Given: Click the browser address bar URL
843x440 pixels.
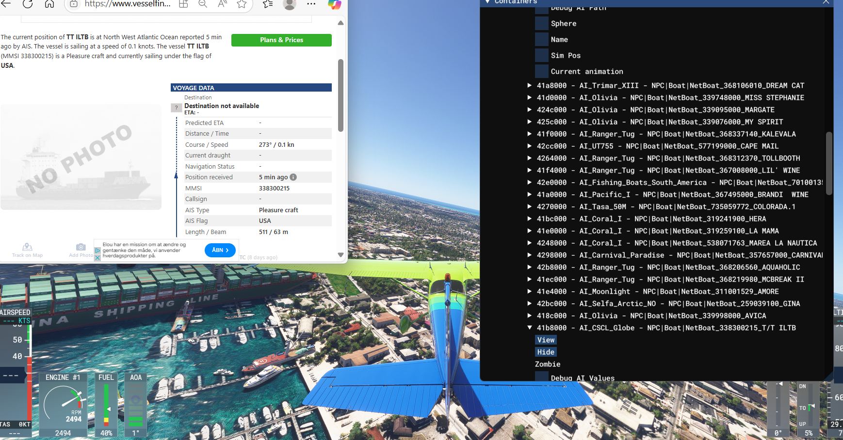Looking at the screenshot, I should [128, 4].
